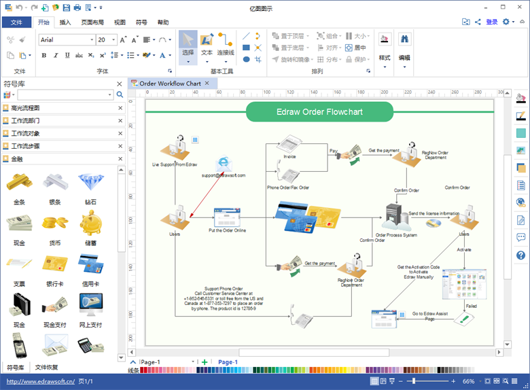Toggle Bold formatting
The height and width of the screenshot is (390, 530).
[x=44, y=55]
